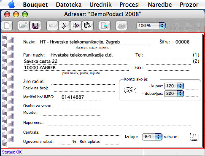Click the Status: OK text in status bar
Screen dimensions: 205x156
(x=12, y=152)
